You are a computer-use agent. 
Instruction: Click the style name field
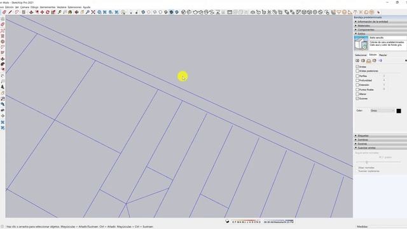pos(388,38)
